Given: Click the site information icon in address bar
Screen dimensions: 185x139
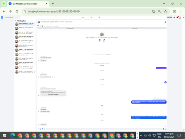Looking at the screenshot, I should [25, 11].
